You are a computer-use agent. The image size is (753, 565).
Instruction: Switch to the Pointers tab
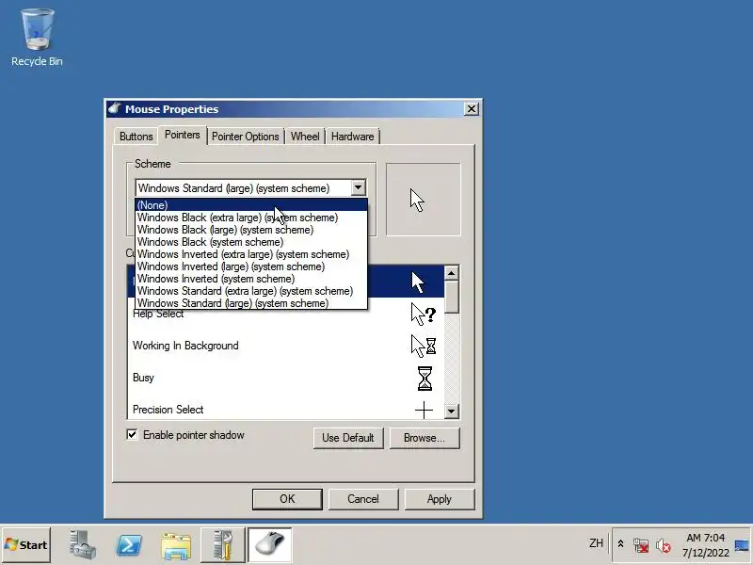pyautogui.click(x=183, y=135)
